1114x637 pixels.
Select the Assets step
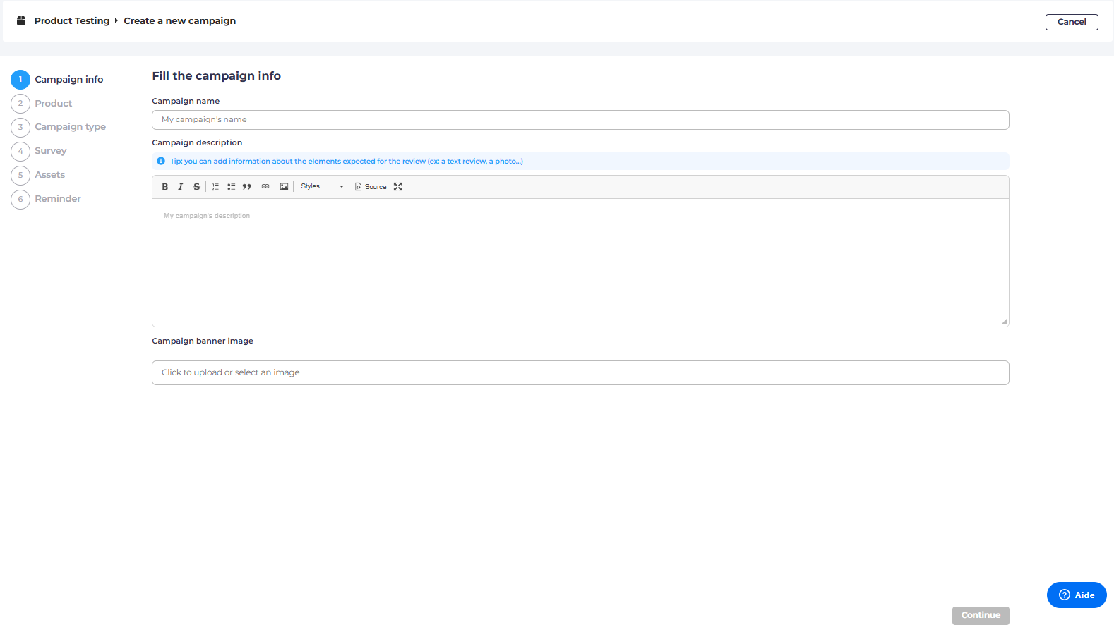tap(39, 175)
